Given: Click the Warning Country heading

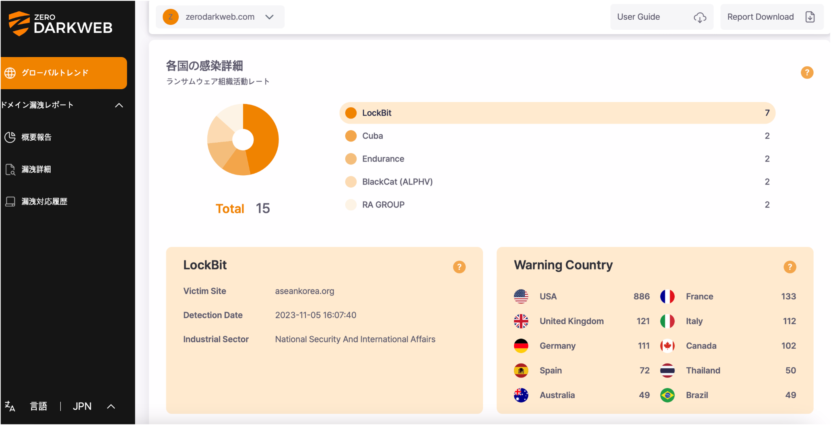Looking at the screenshot, I should (563, 265).
